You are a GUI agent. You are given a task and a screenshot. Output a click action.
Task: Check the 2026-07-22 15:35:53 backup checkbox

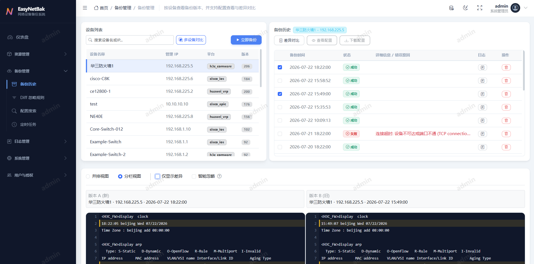pyautogui.click(x=280, y=107)
